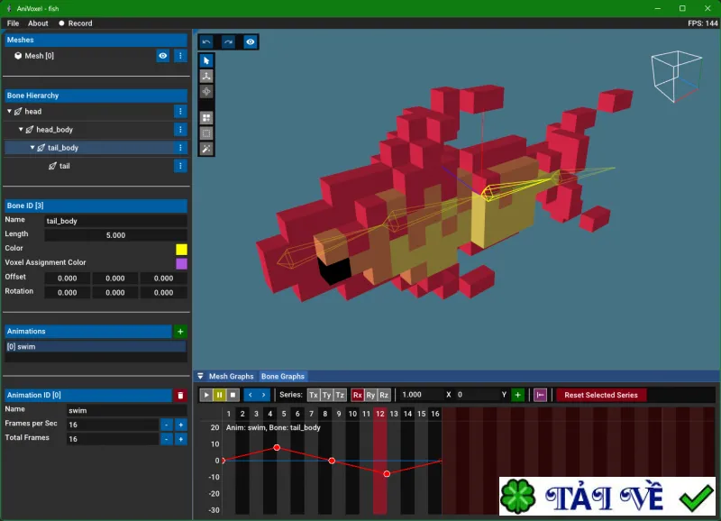Decrease Frames per Sec with minus
The width and height of the screenshot is (721, 521).
coord(167,425)
